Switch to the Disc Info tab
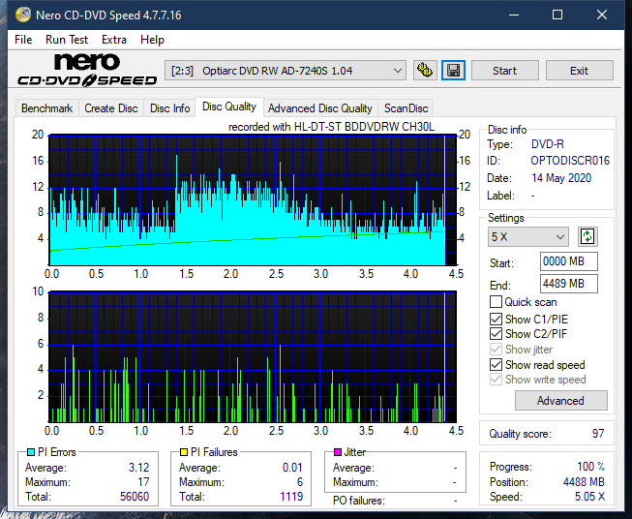Viewport: 632px width, 519px height. (x=169, y=108)
